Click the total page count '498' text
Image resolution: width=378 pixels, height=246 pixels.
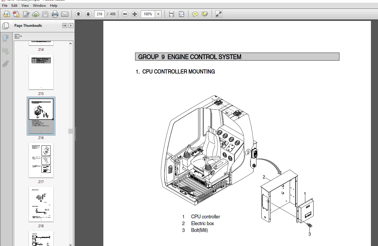tap(113, 14)
